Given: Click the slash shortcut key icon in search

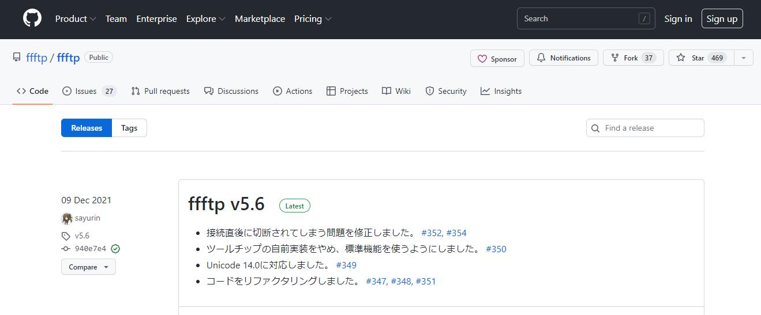Looking at the screenshot, I should click(644, 19).
